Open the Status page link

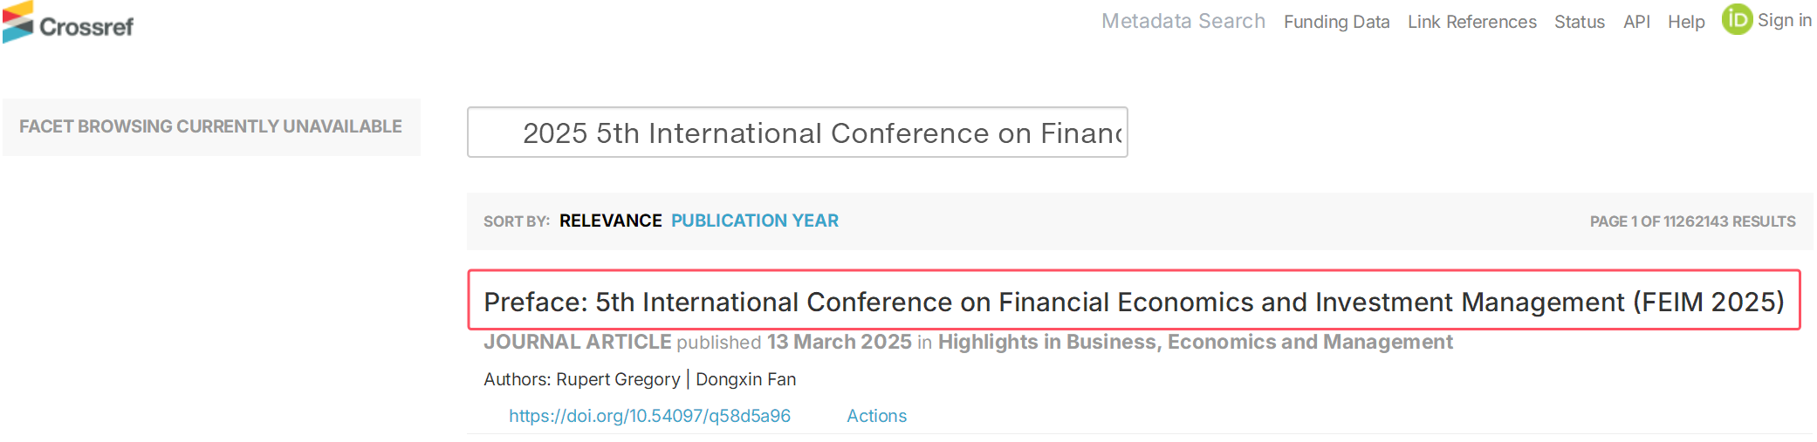click(x=1579, y=22)
